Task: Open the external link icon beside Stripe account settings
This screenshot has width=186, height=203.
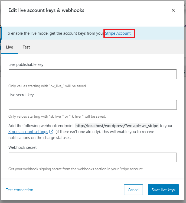Action: [x=51, y=132]
